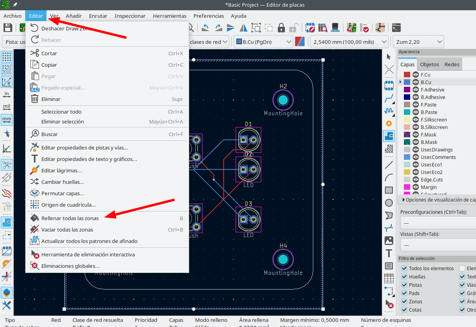Select the Add image tool
Viewport: 476px width, 327px height.
(389, 240)
